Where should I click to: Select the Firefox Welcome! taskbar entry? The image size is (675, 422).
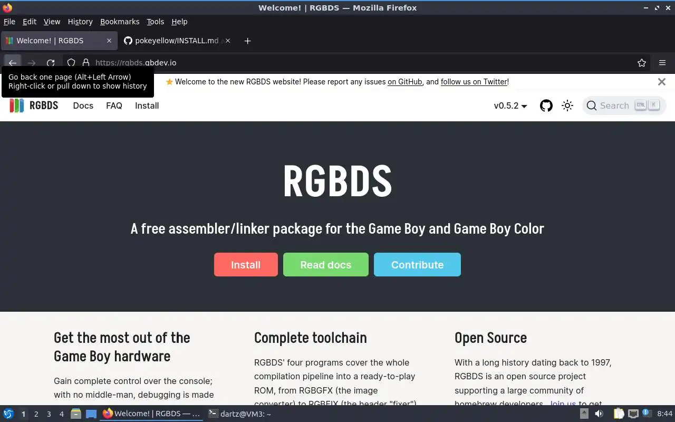[152, 414]
